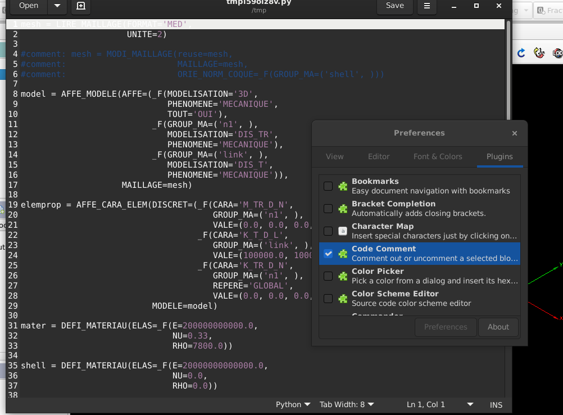
Task: Select the Bookmarks plugin title text
Action: pyautogui.click(x=375, y=182)
